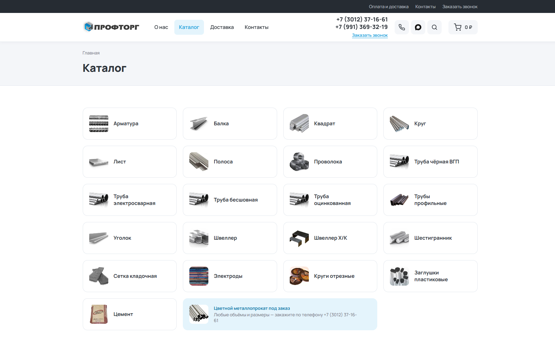The image size is (555, 350).
Task: Click the Заглушки пластиковые image
Action: click(399, 276)
